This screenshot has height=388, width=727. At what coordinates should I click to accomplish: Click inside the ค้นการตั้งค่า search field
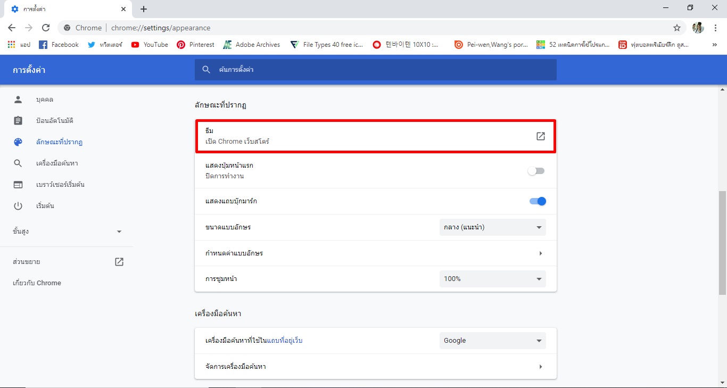(373, 69)
